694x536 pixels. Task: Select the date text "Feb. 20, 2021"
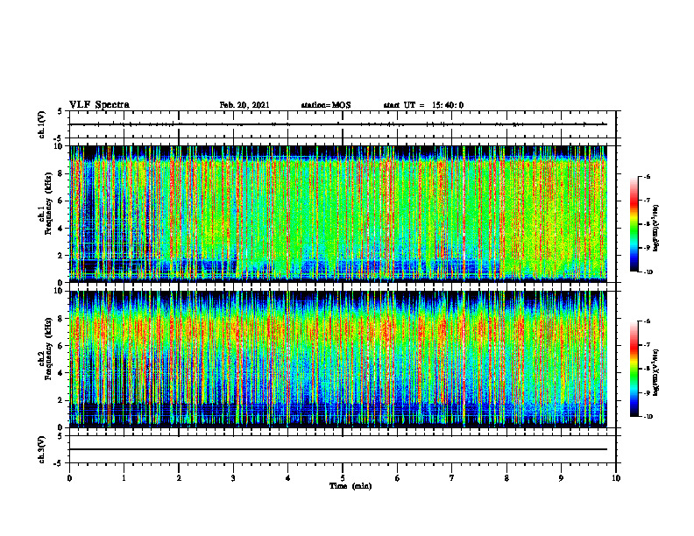point(244,105)
